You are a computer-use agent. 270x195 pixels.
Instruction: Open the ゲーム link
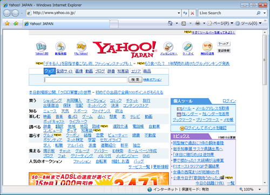point(87,116)
